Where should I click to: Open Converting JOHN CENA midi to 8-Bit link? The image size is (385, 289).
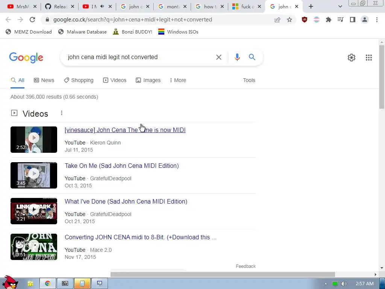141,237
